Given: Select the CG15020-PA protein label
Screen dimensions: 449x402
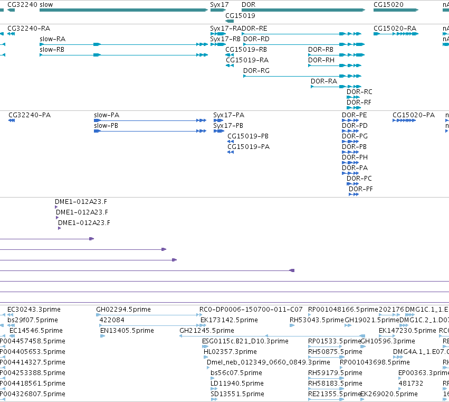Looking at the screenshot, I should click(414, 115).
